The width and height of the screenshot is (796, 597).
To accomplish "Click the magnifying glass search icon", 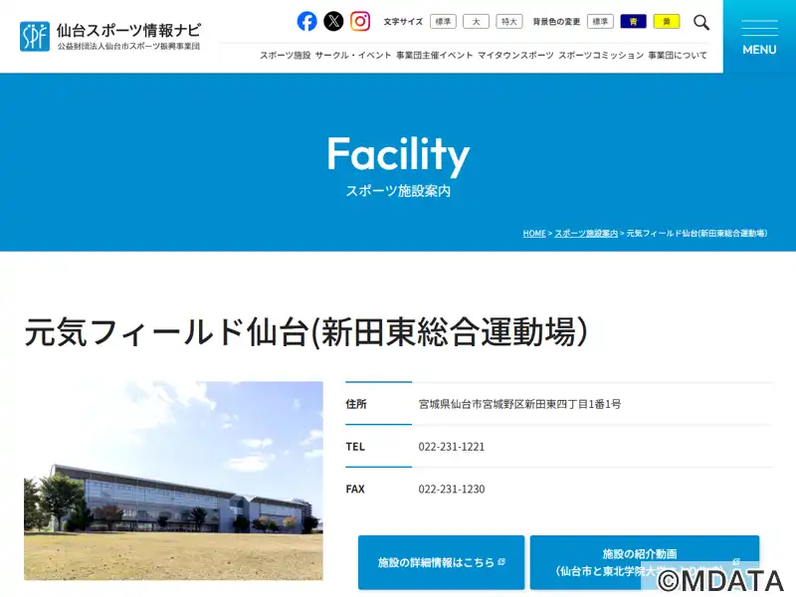I will [701, 22].
